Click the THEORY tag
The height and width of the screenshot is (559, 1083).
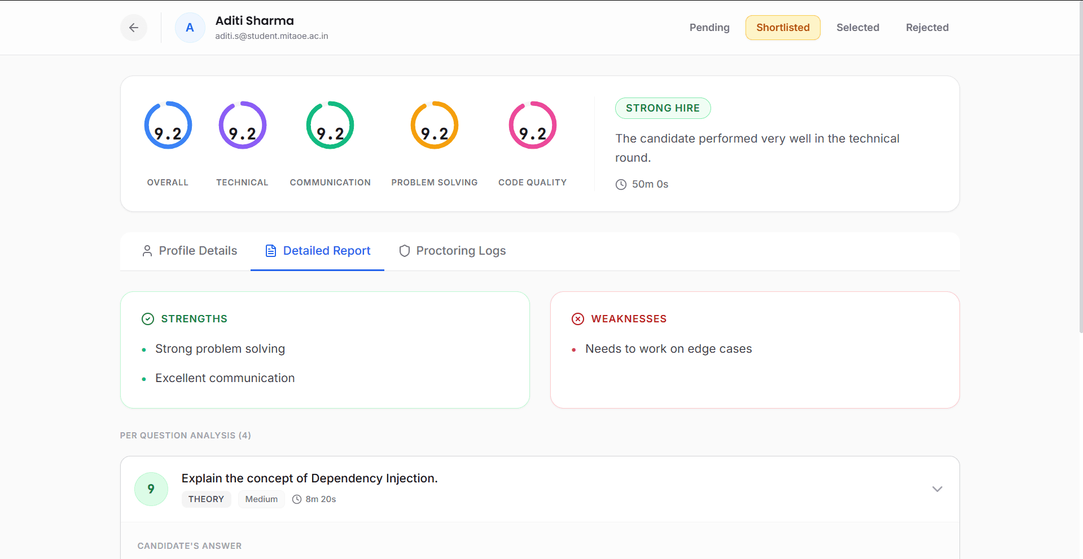[206, 499]
